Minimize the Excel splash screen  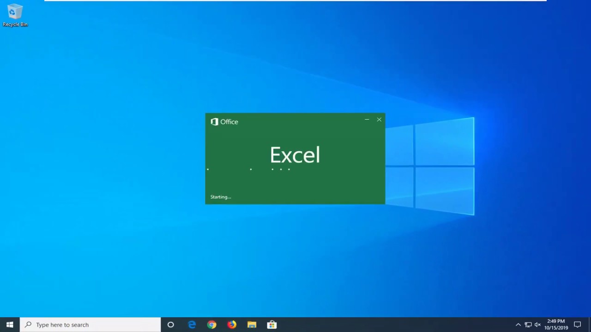(x=367, y=119)
